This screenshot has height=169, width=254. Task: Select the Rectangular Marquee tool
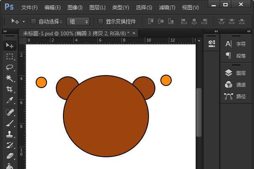point(9,57)
